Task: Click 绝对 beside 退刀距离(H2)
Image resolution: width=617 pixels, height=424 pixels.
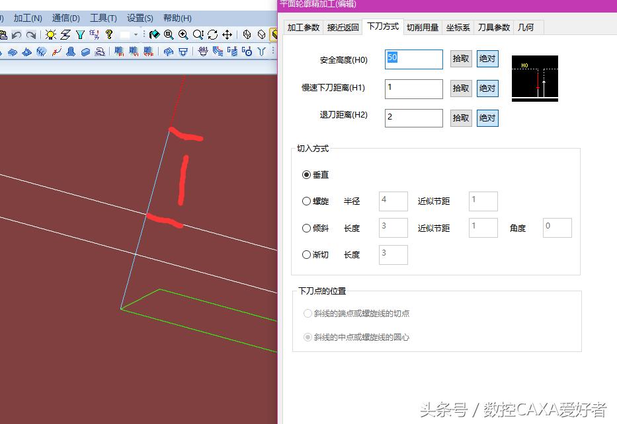Action: click(488, 118)
